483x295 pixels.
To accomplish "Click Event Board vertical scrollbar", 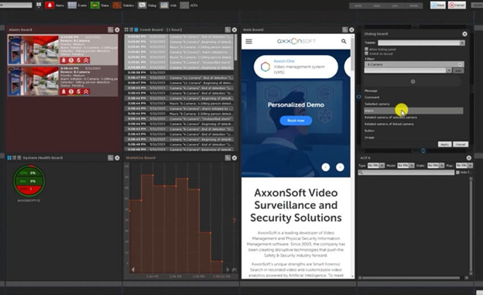I will click(x=235, y=48).
